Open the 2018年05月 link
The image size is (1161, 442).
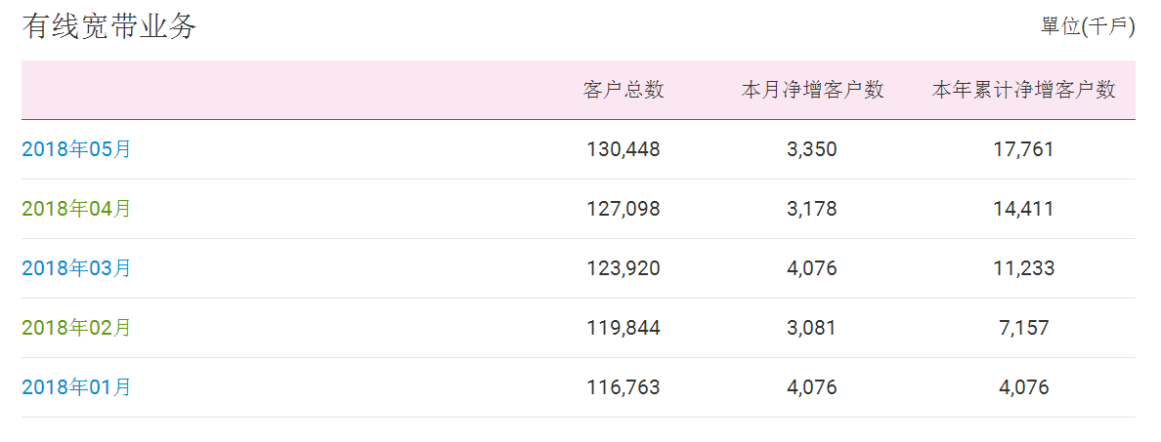76,149
